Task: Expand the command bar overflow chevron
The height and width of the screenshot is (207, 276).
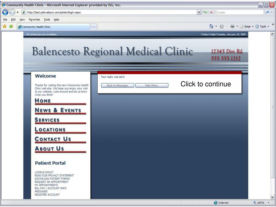Action: [273, 25]
